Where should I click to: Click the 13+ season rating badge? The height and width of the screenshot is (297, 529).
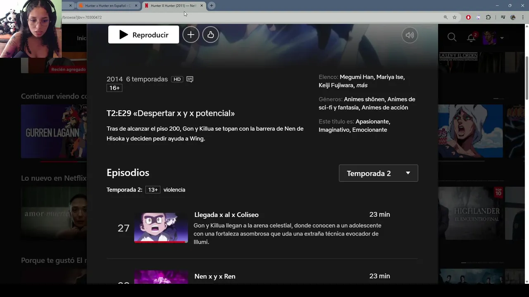[x=153, y=190]
